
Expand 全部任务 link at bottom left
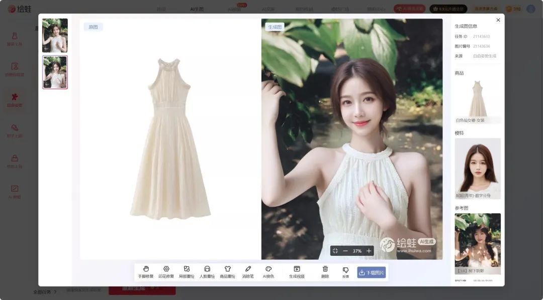(45, 292)
